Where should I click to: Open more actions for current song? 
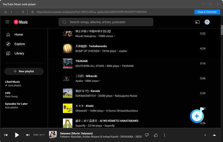coord(164,135)
